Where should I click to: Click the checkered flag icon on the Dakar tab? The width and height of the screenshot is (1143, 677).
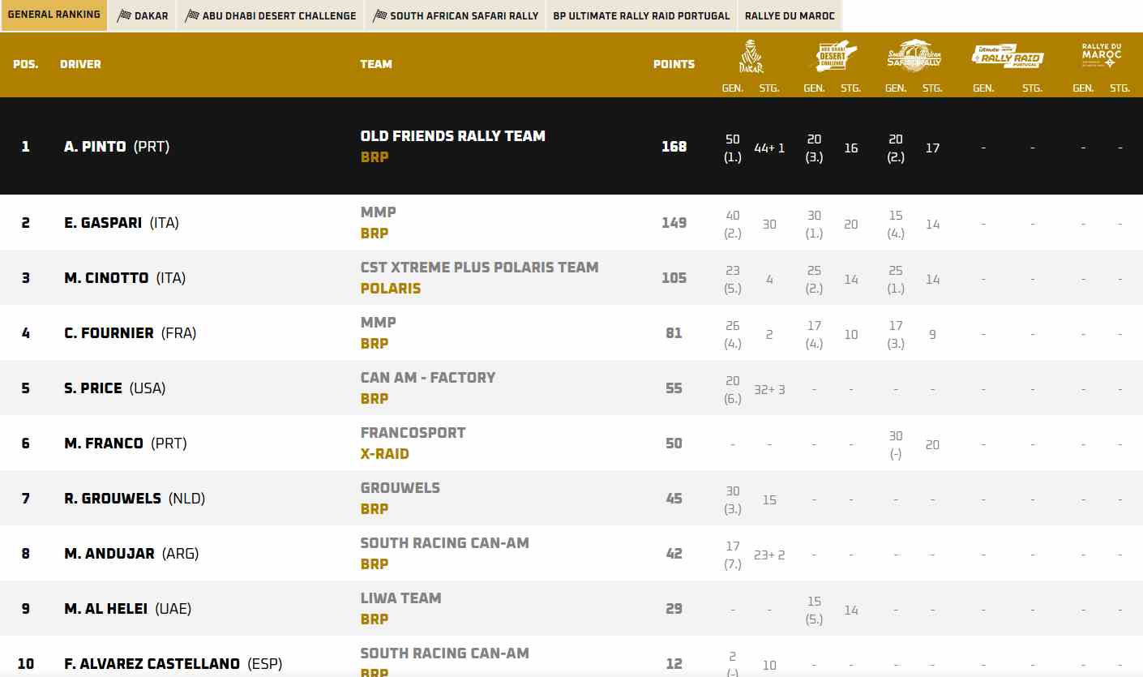click(x=124, y=15)
